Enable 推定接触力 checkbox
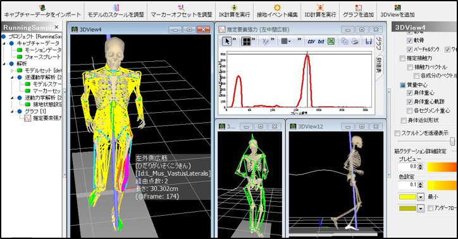The image size is (458, 239). pos(402,58)
